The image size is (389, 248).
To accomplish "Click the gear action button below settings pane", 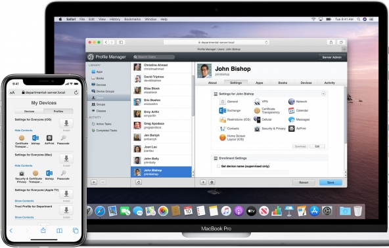I will click(212, 182).
